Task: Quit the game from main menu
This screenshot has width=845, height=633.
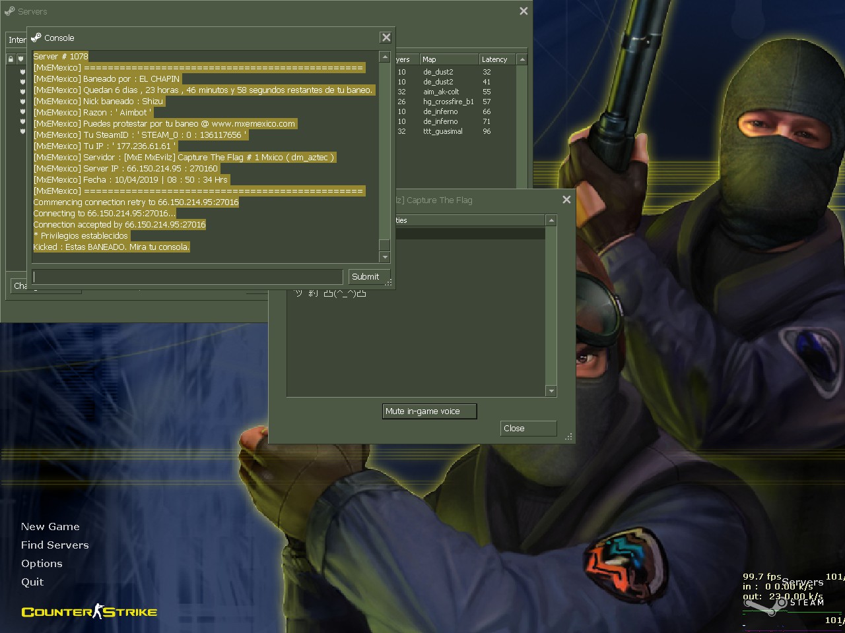Action: point(32,582)
